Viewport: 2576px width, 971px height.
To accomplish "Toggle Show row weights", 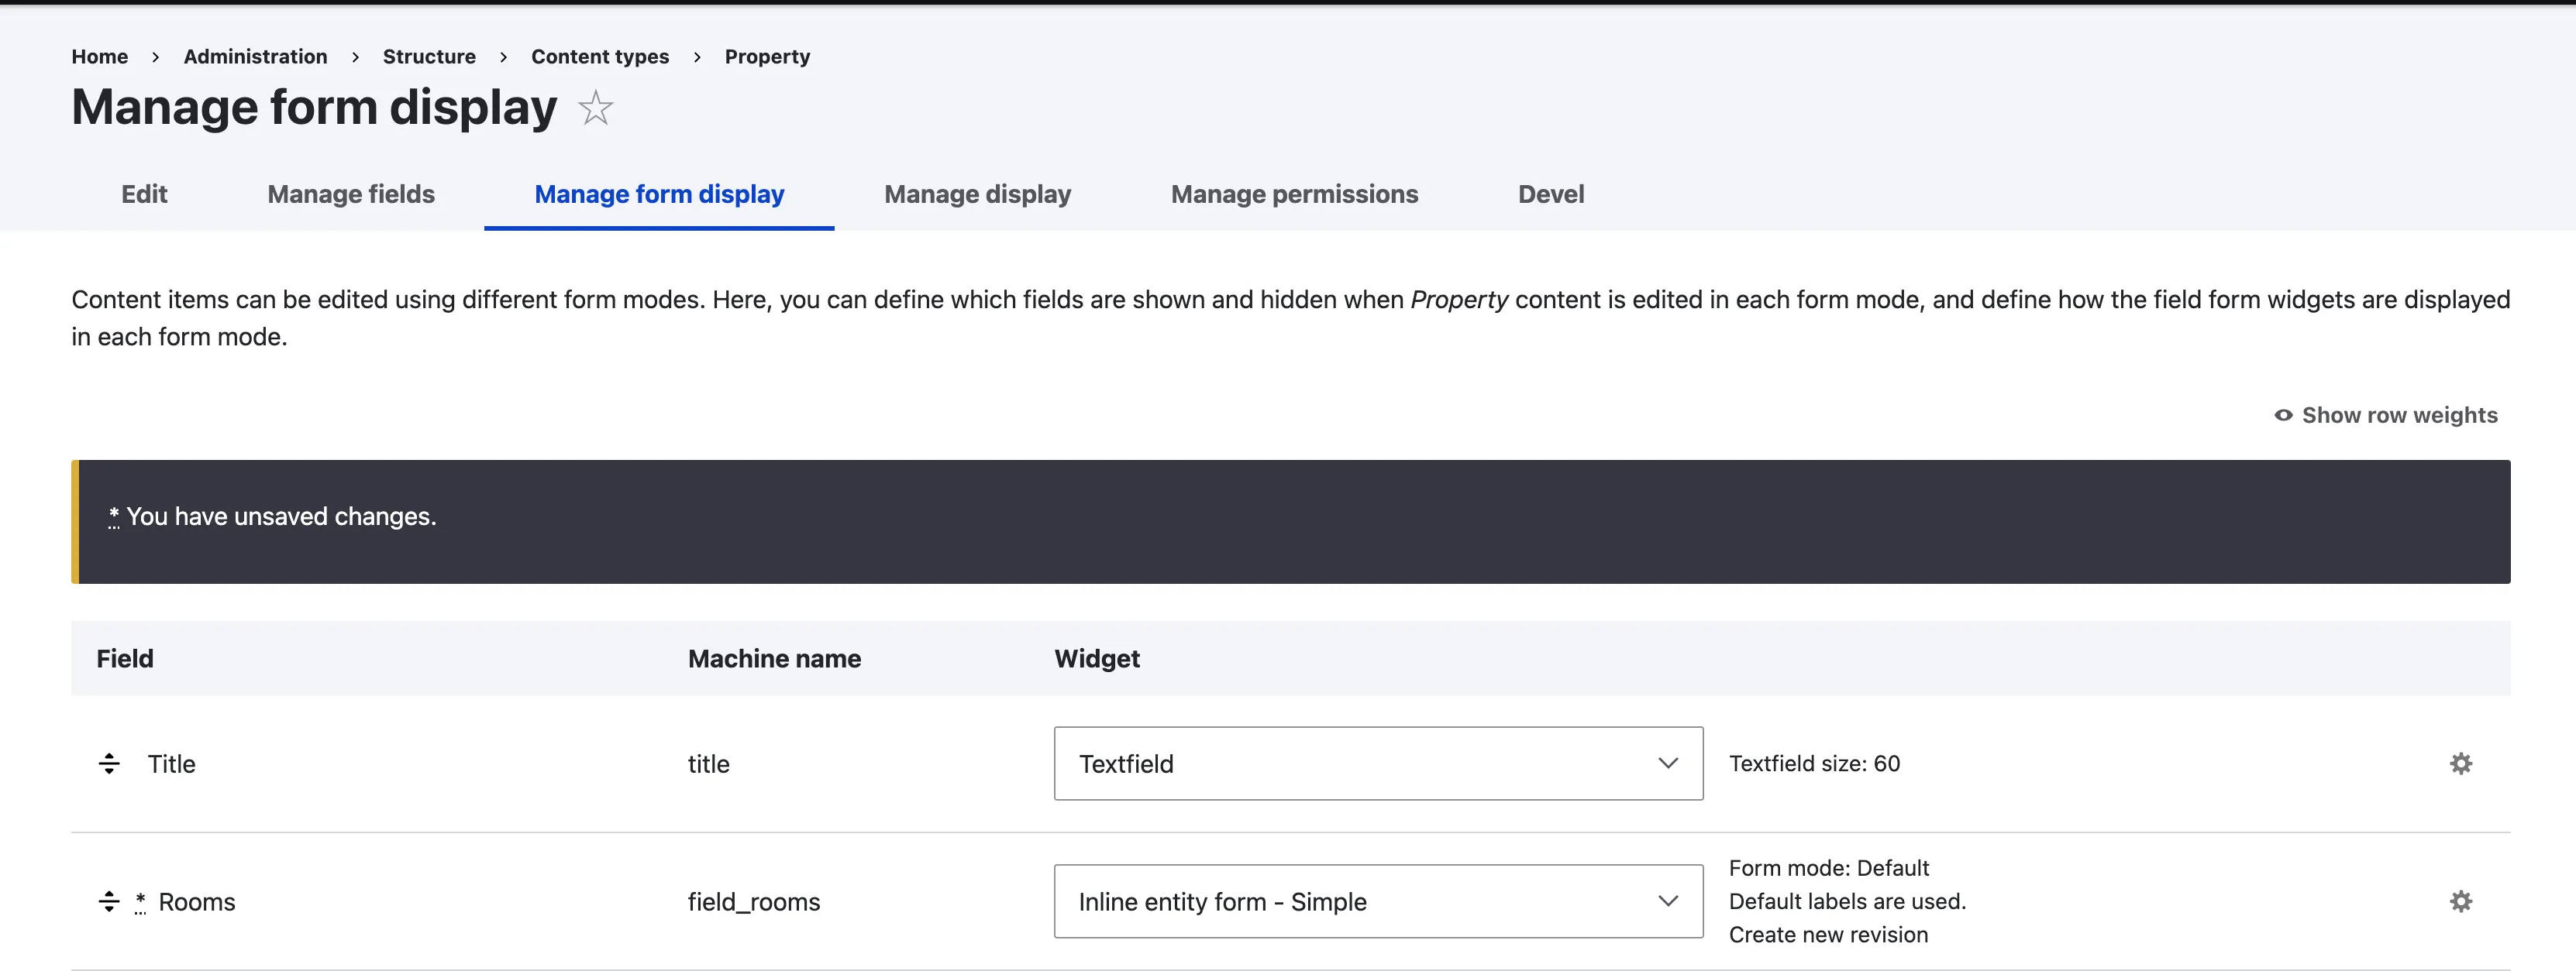I will tap(2398, 416).
